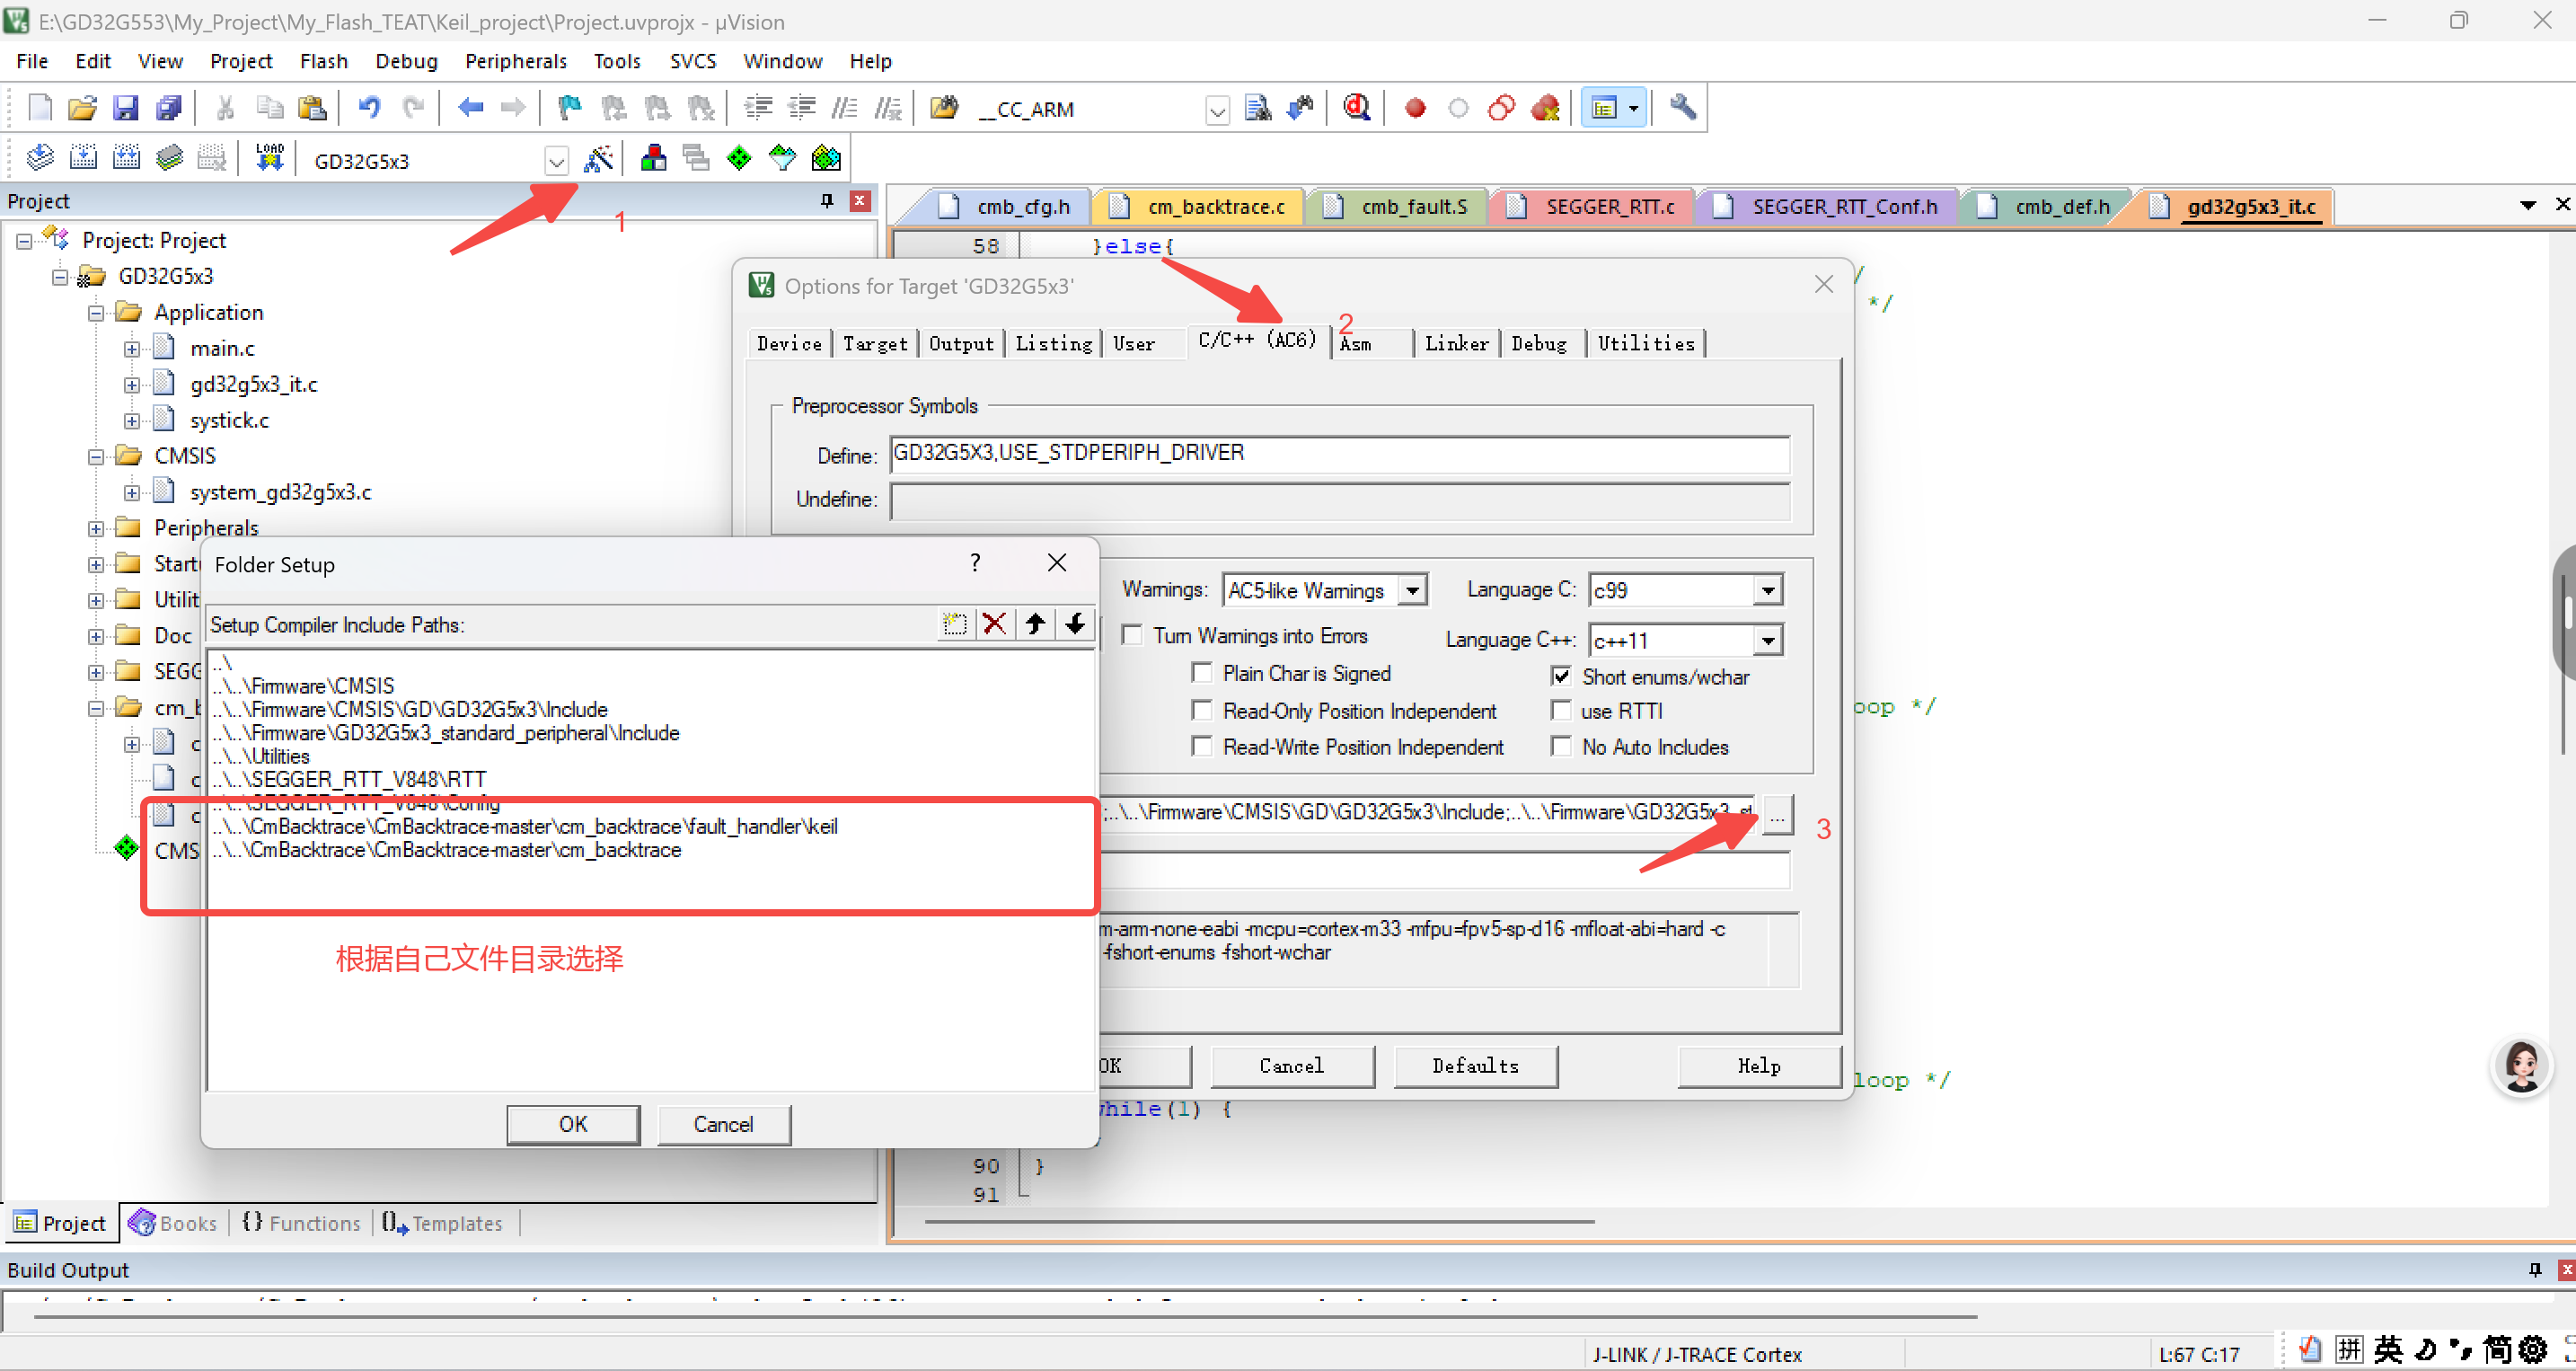Click the Undo arrow icon
This screenshot has height=1371, width=2576.
369,108
